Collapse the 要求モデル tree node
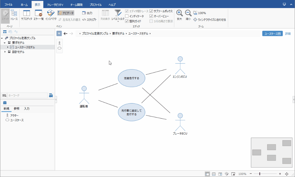The width and height of the screenshot is (295, 177). [5, 43]
